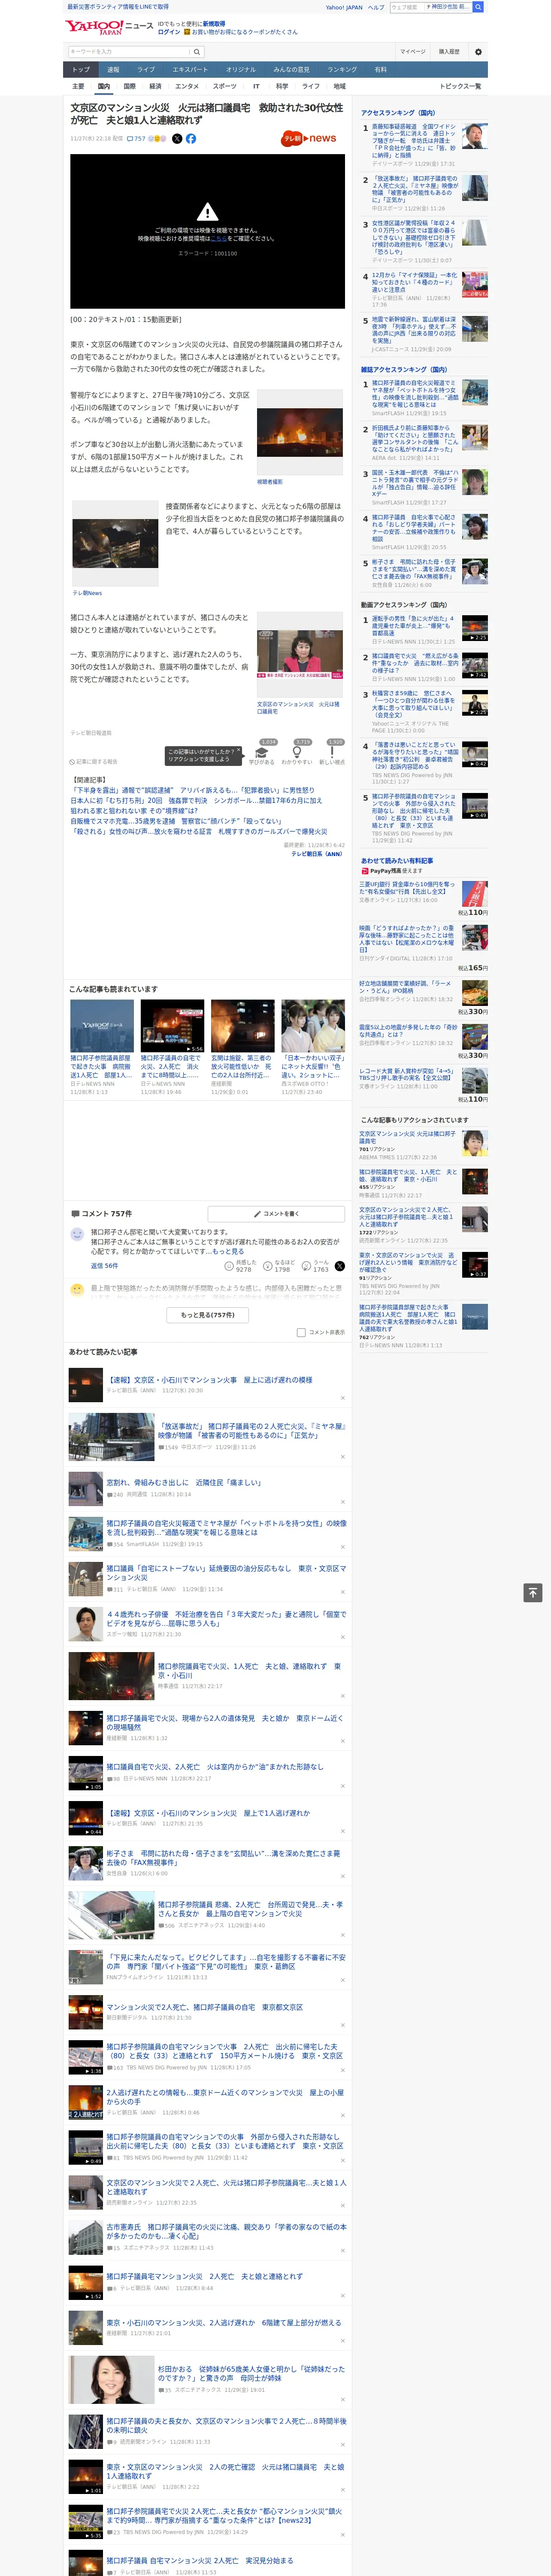The height and width of the screenshot is (2576, 551).
Task: Open 【速報】文京区・小石川でマンション火事 屋上に逃げ遅れの模様
Action: [x=209, y=1379]
